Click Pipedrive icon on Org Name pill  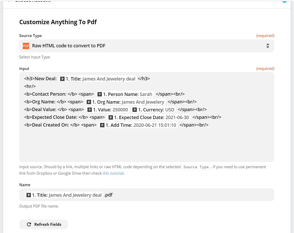89,102
